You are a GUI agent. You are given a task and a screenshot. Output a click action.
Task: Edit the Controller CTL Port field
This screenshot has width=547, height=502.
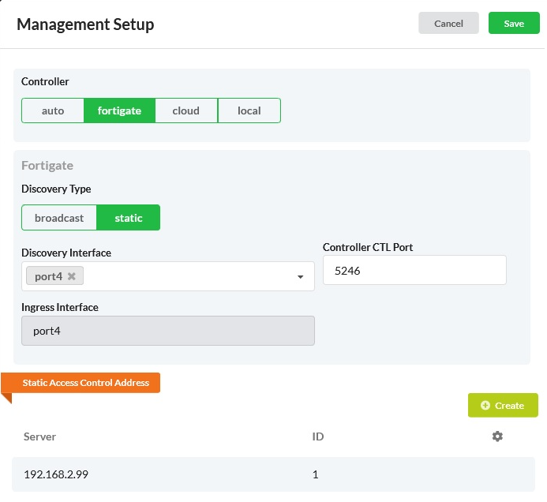(x=414, y=270)
